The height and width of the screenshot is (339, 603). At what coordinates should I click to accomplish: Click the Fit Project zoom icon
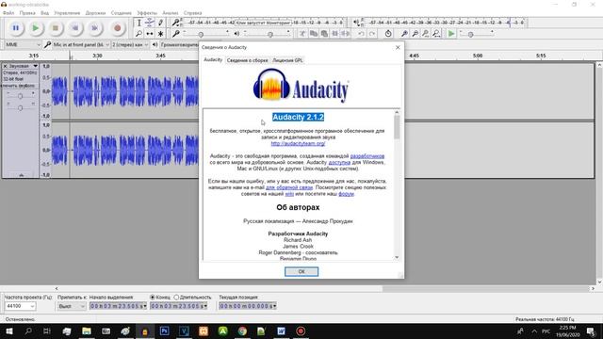(436, 34)
